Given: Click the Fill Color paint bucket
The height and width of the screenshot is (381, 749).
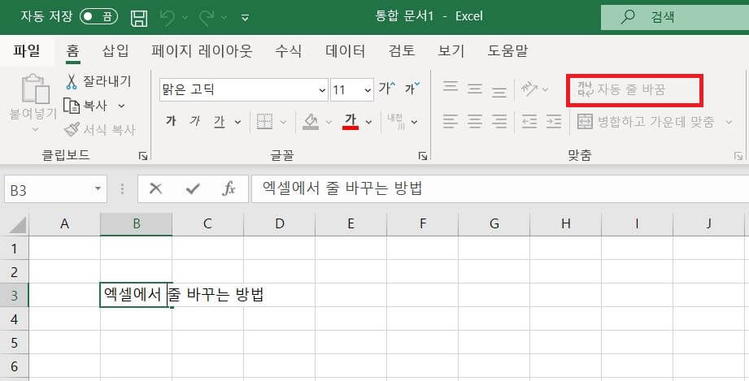Looking at the screenshot, I should pyautogui.click(x=311, y=122).
